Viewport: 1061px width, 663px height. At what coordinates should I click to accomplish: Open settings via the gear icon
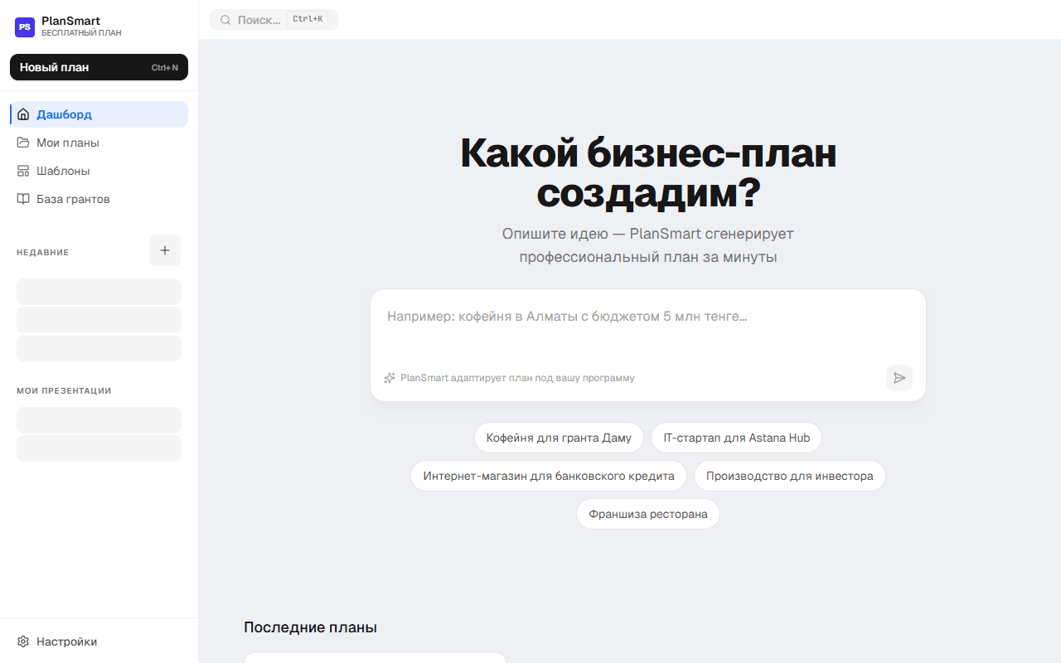tap(22, 641)
